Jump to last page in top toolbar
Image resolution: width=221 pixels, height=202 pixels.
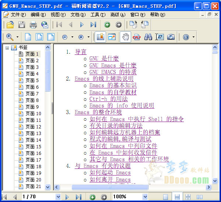(93, 25)
